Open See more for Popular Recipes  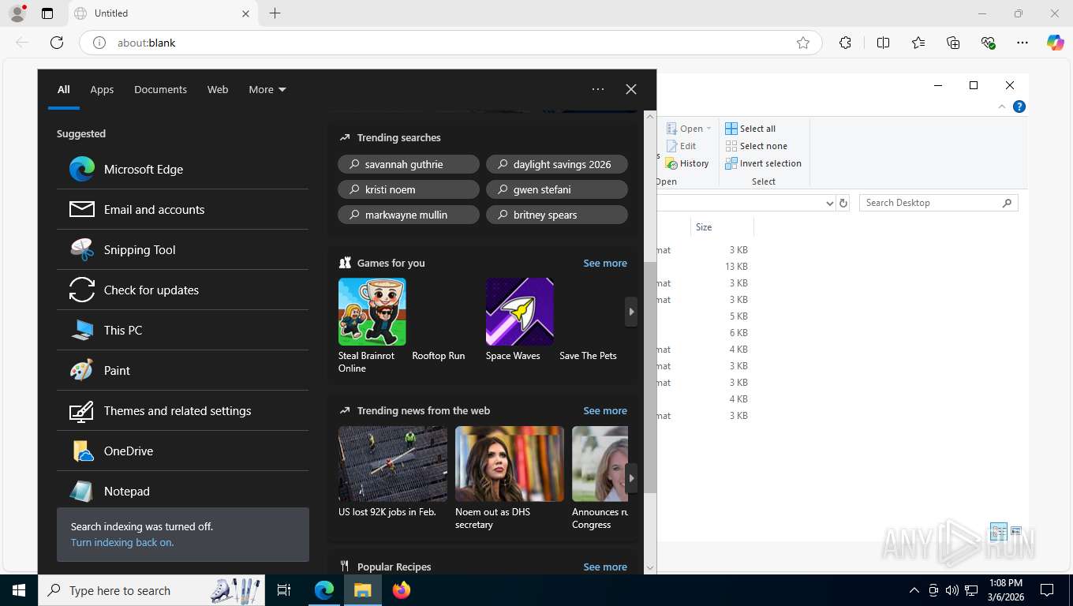(x=605, y=567)
